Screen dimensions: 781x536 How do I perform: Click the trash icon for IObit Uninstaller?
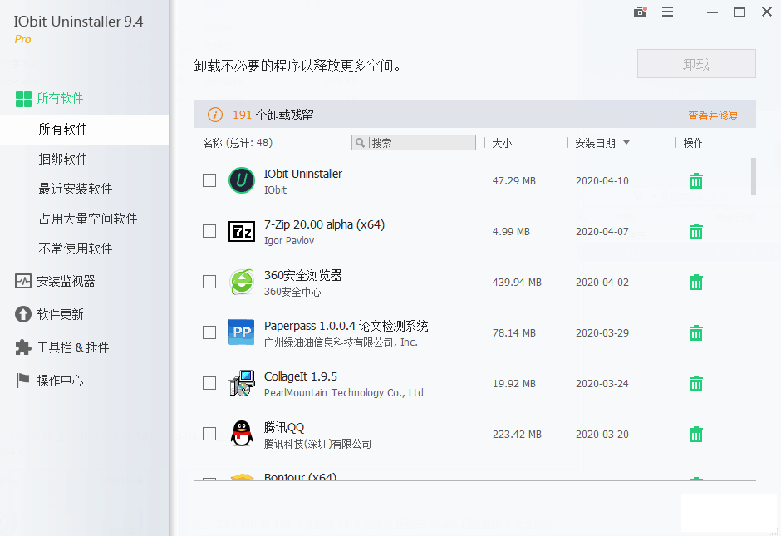(x=696, y=181)
